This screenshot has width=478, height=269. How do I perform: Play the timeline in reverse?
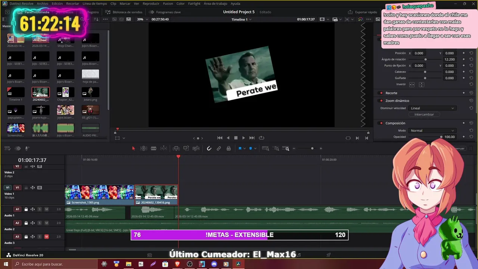point(228,138)
